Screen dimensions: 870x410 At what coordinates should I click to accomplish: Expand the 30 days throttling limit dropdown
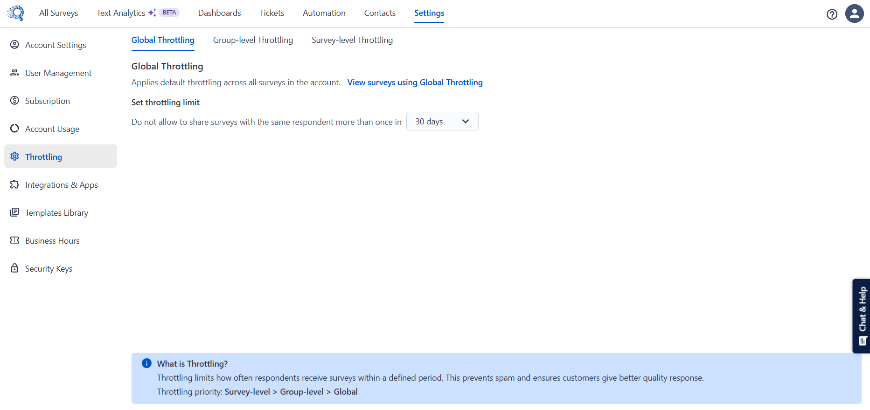tap(442, 122)
